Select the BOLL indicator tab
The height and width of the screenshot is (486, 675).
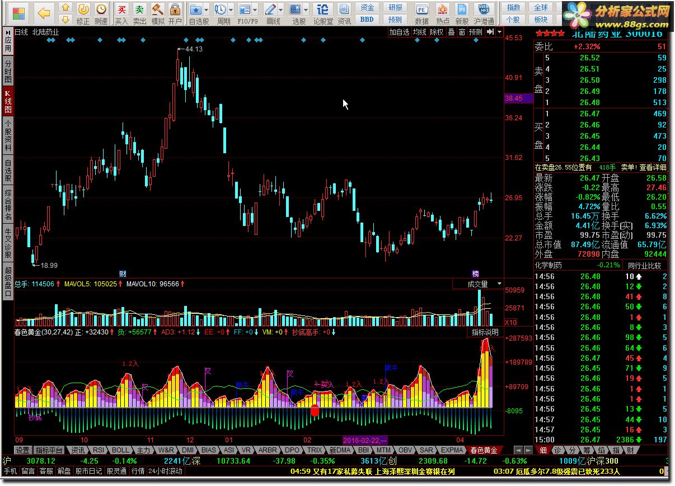click(x=121, y=450)
